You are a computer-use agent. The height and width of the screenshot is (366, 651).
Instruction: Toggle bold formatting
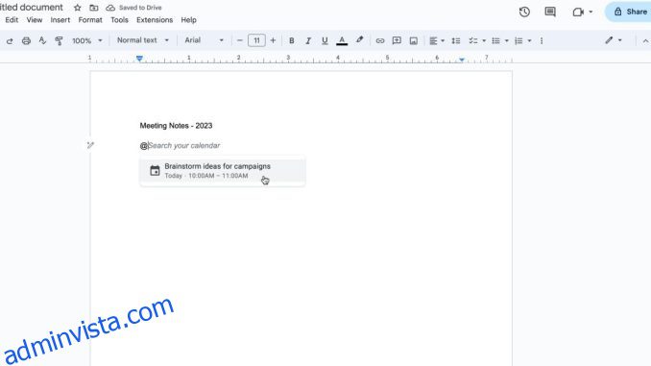click(x=292, y=40)
